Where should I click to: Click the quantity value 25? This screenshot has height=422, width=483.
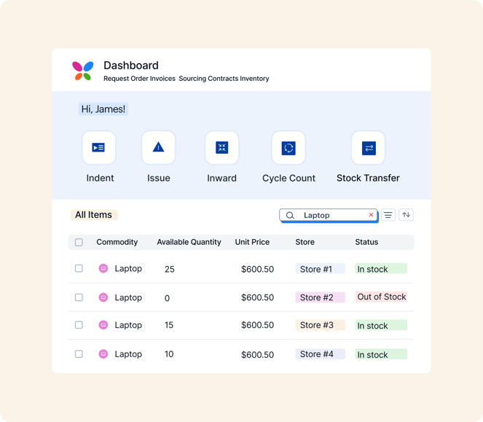click(x=170, y=270)
